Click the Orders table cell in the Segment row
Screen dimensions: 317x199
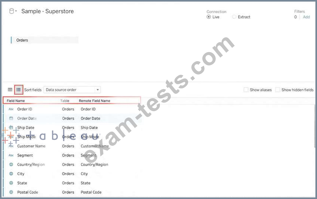(x=68, y=155)
